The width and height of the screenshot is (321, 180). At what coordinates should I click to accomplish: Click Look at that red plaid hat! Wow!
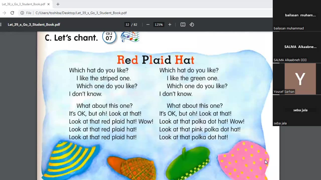111,121
